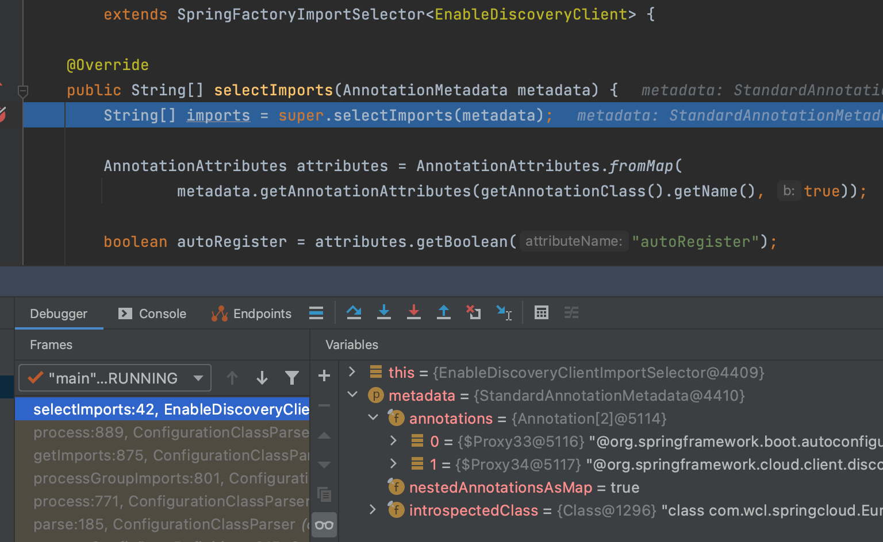
Task: Click the field icon beside nestedAnnotationsAsMap
Action: [396, 487]
